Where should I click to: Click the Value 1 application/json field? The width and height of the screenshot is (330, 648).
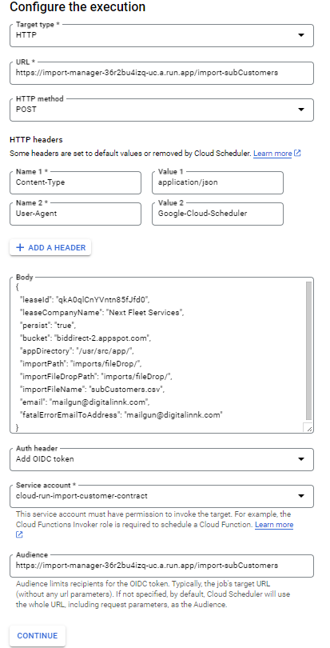[217, 182]
